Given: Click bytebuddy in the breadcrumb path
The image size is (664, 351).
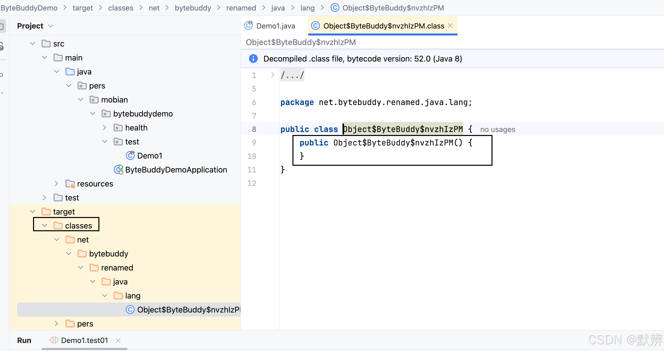Looking at the screenshot, I should pyautogui.click(x=193, y=8).
